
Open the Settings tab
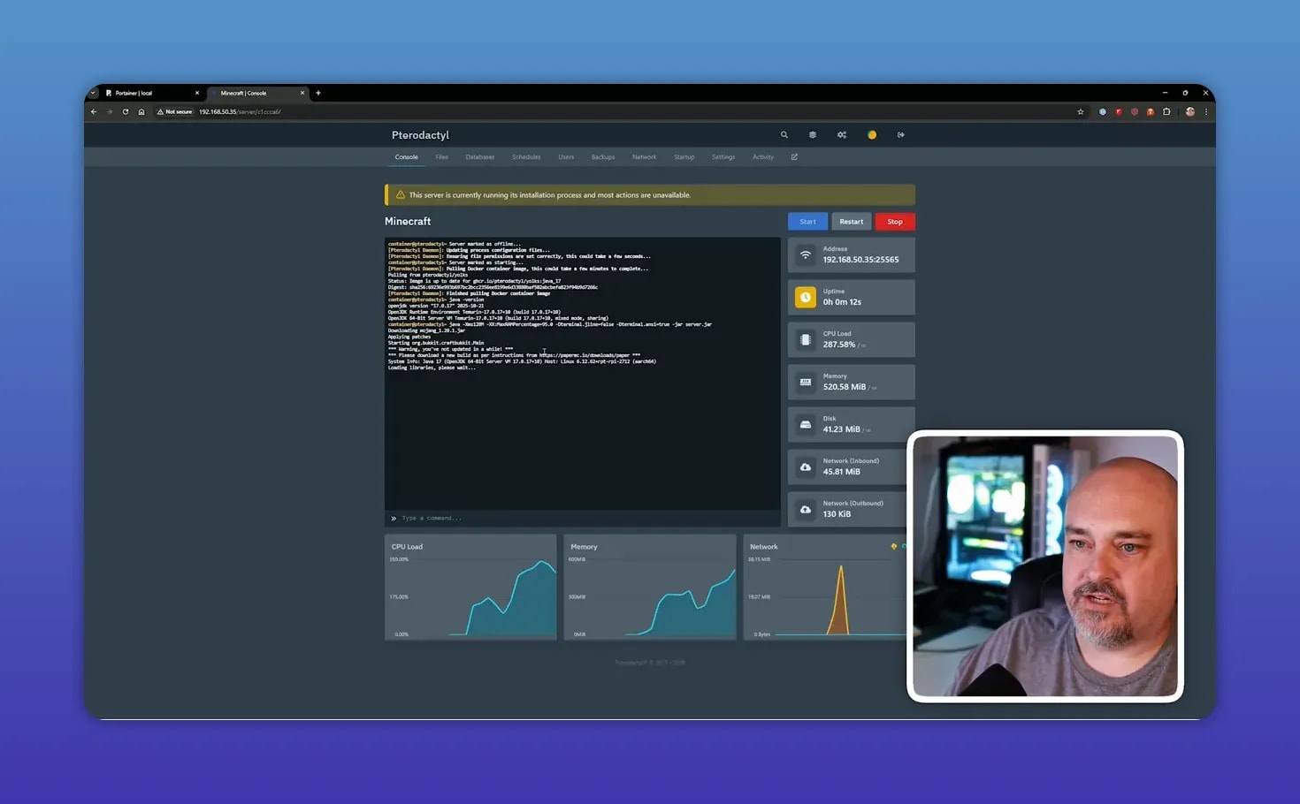723,157
